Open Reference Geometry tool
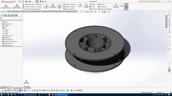Viewport: 172px width, 96px height. tap(116, 6)
